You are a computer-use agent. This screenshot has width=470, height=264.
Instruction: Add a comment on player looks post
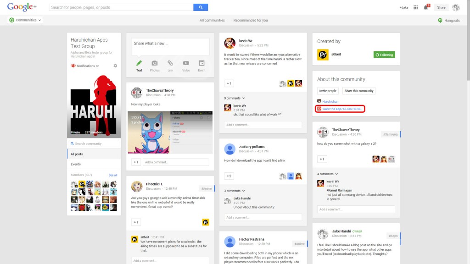click(176, 162)
